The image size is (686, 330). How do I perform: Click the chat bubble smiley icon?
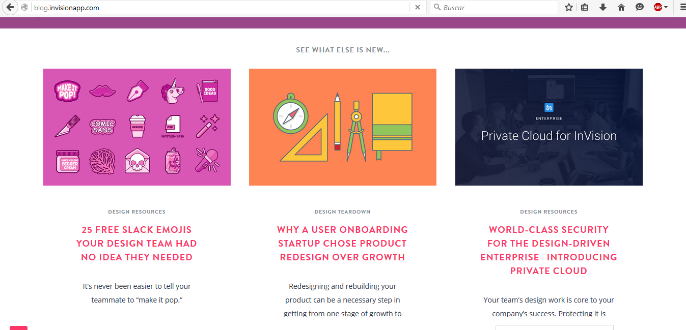(x=640, y=7)
